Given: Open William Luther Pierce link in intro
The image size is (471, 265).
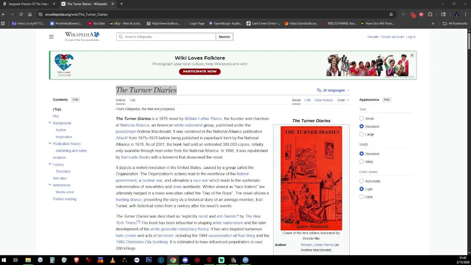Looking at the screenshot, I should [203, 119].
